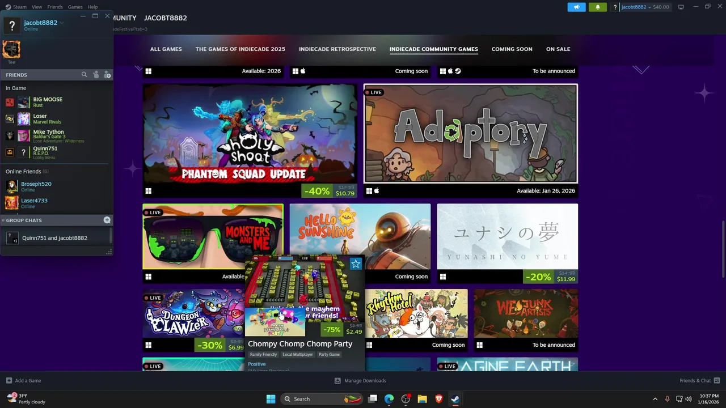This screenshot has width=726, height=408.
Task: Collapse the Online Friends group
Action: tap(27, 171)
